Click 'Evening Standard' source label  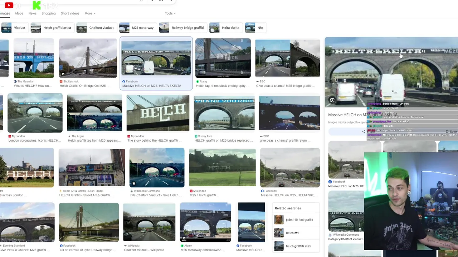point(14,246)
